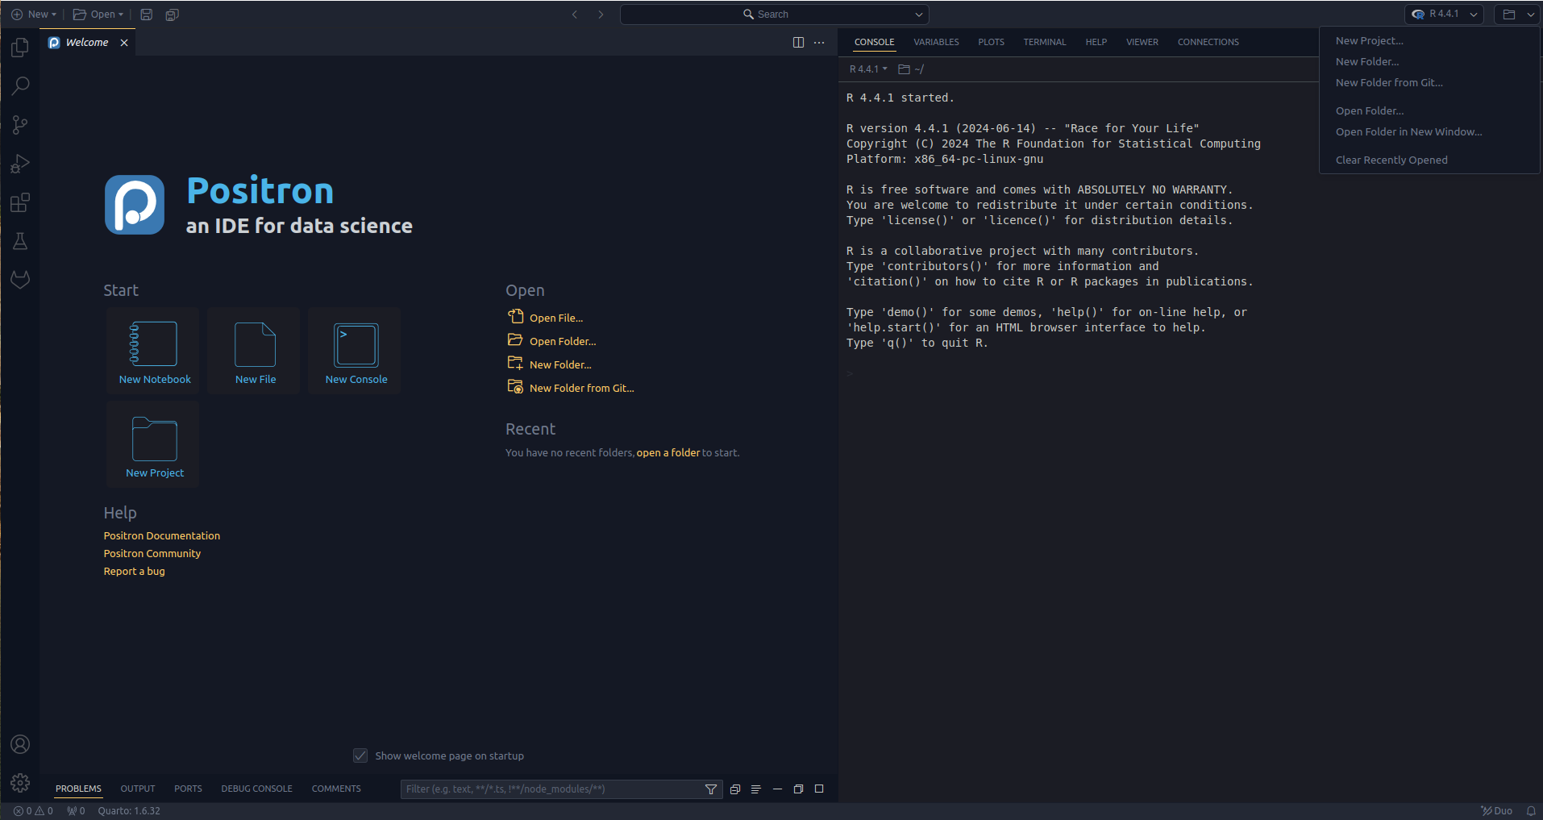The height and width of the screenshot is (820, 1543).
Task: Click the Report a bug link
Action: [134, 572]
